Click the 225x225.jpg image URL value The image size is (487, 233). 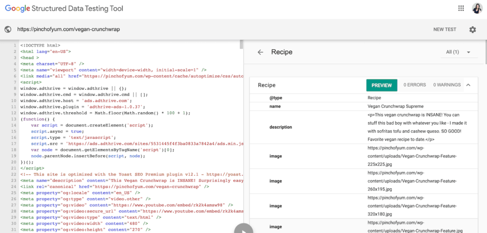(x=412, y=156)
